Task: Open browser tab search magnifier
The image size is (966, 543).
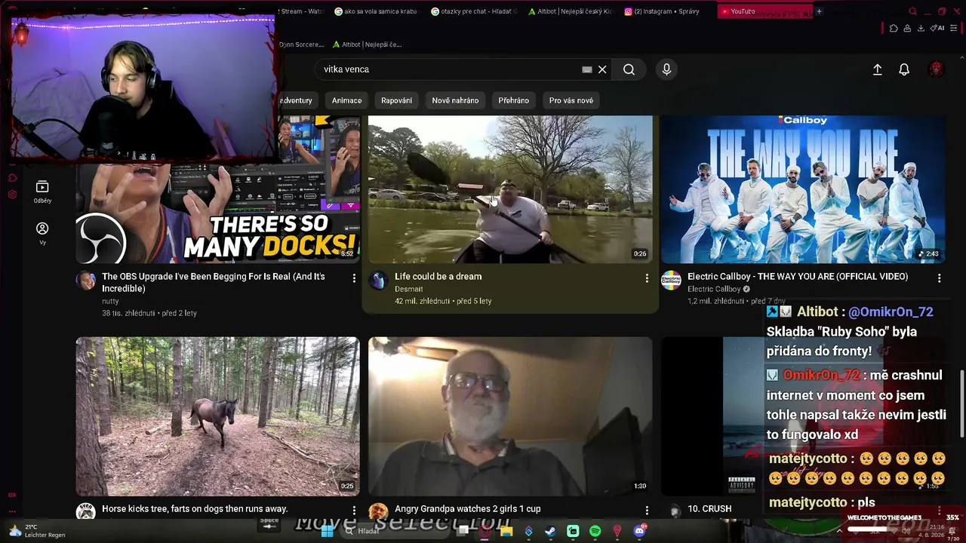Action: point(912,11)
